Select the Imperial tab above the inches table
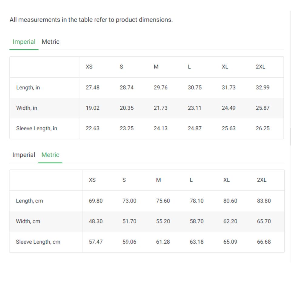 pyautogui.click(x=24, y=42)
